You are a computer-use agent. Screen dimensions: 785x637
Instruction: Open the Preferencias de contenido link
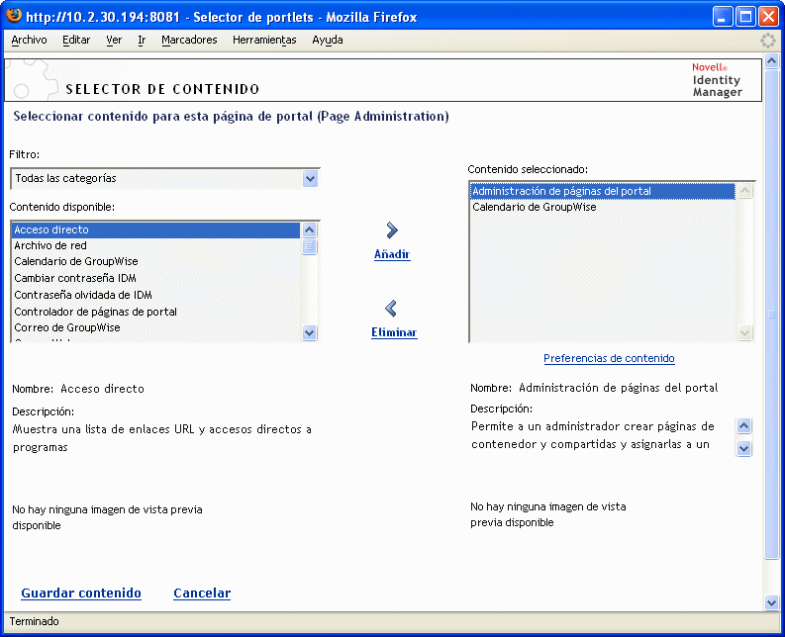coord(609,358)
